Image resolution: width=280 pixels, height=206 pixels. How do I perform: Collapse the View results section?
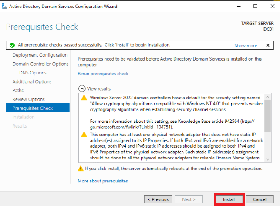click(82, 88)
